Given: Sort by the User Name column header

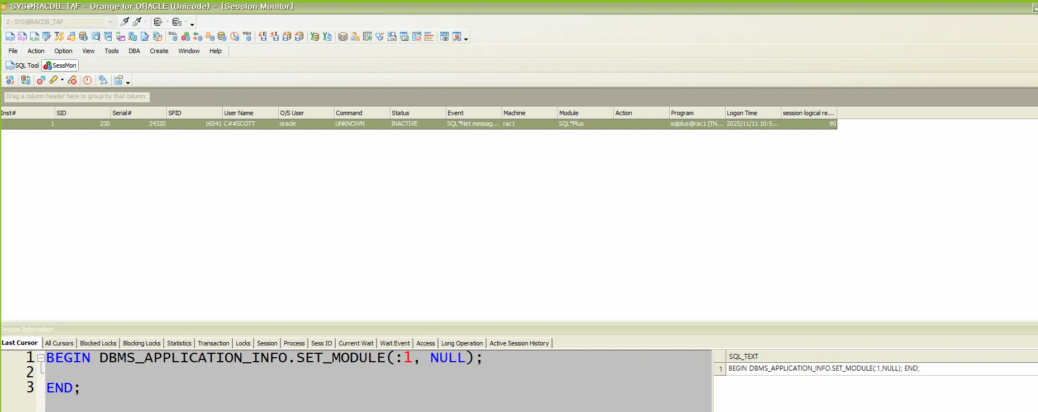Looking at the screenshot, I should tap(250, 113).
